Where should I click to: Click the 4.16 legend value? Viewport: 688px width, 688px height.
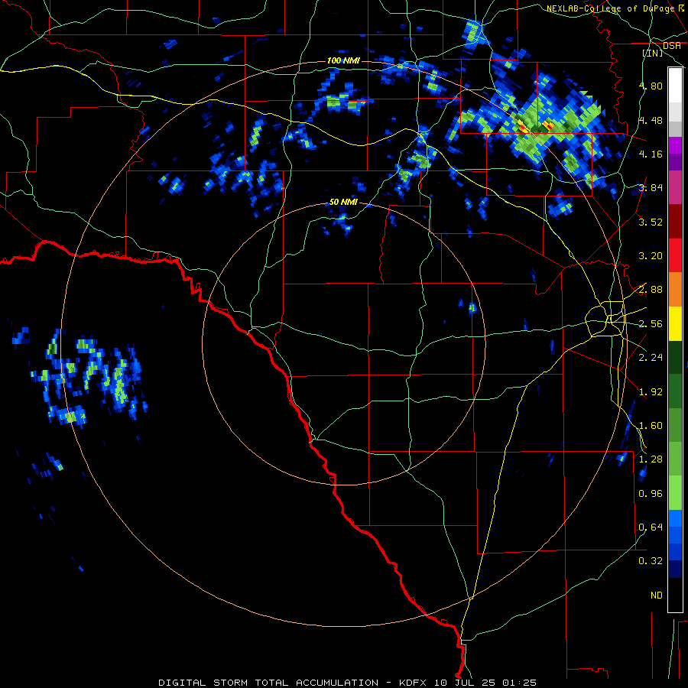point(651,154)
